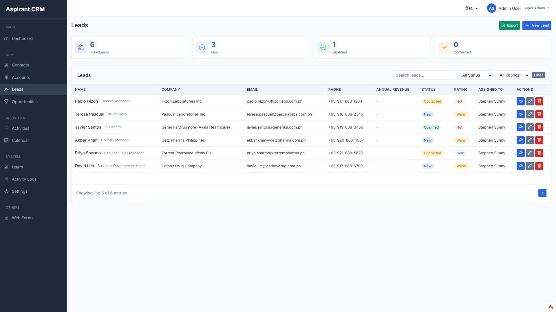
Task: Expand the All Ratings dropdown
Action: click(x=512, y=75)
